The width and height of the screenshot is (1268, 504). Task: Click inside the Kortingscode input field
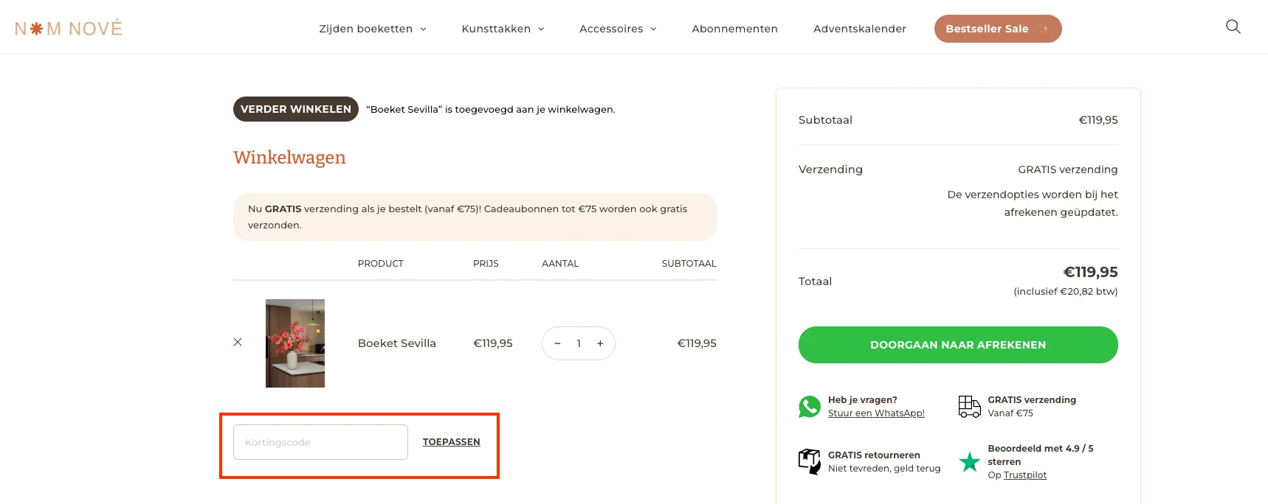[320, 441]
